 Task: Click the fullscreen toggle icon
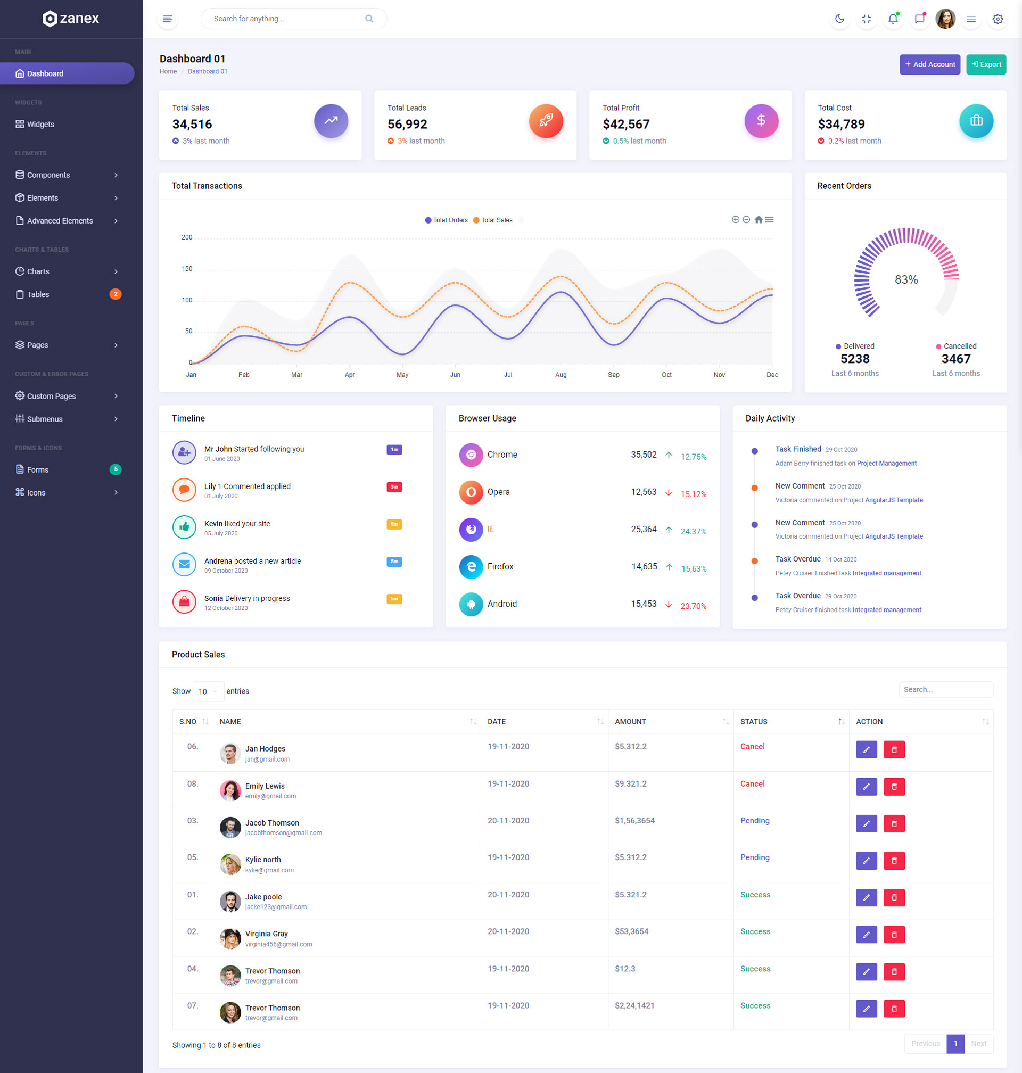pos(866,19)
